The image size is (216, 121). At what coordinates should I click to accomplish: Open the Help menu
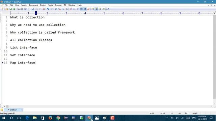click(80, 5)
